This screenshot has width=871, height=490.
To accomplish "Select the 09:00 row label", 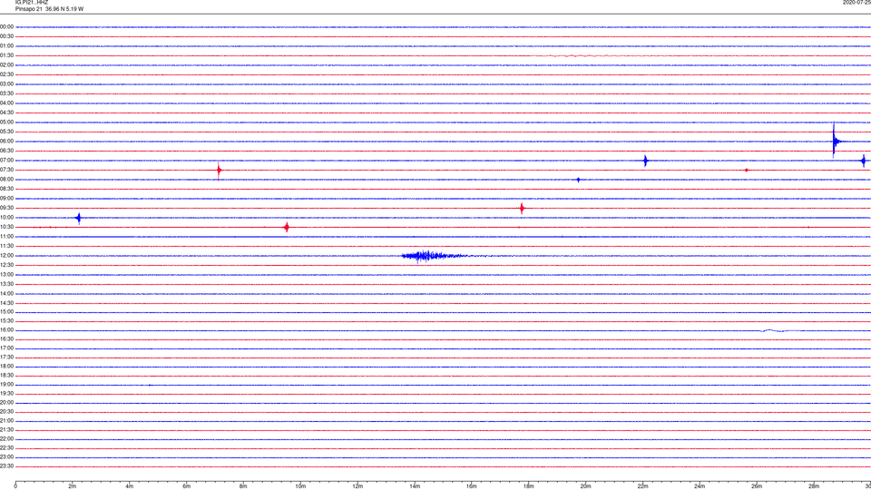I will (6, 199).
